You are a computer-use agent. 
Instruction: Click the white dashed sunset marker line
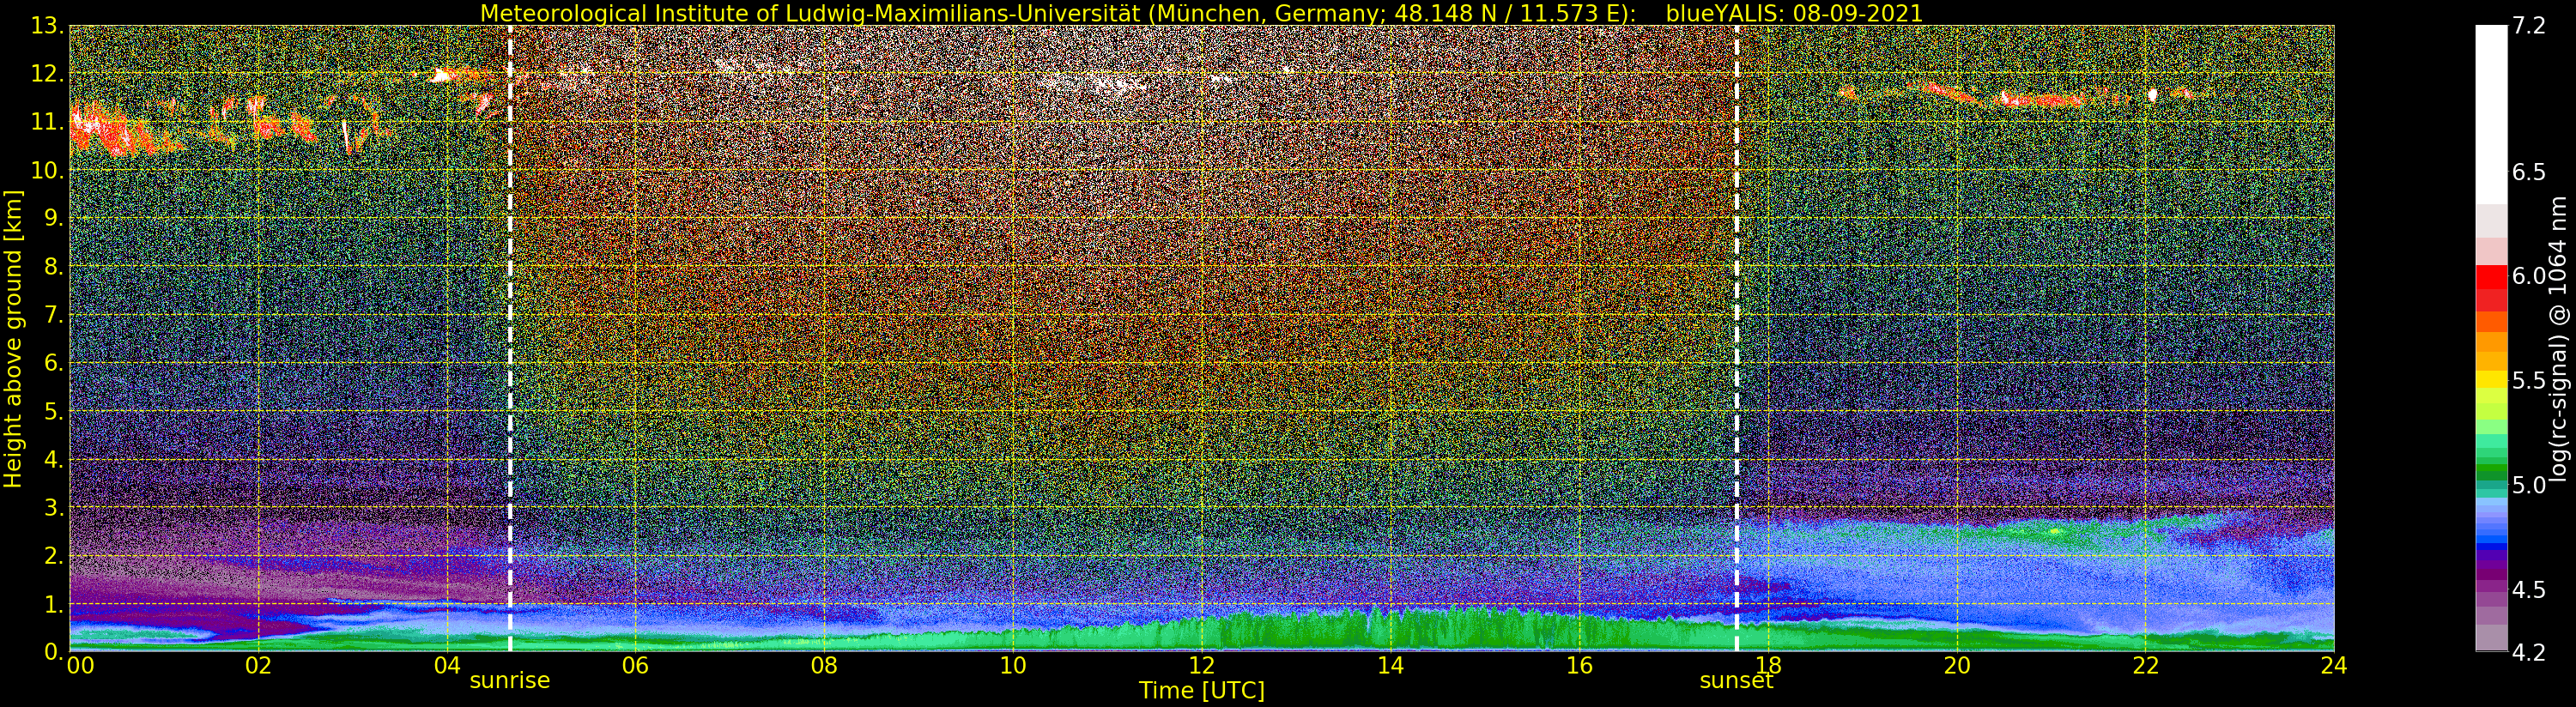1737,339
